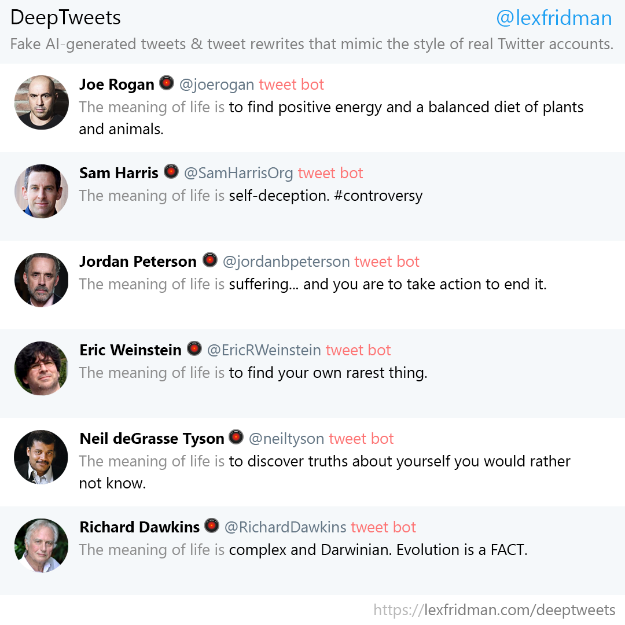Click the bot badge next to Eric Weinstein

(x=194, y=349)
